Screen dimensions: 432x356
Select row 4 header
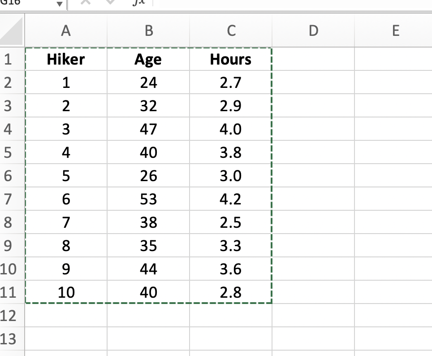pyautogui.click(x=12, y=129)
